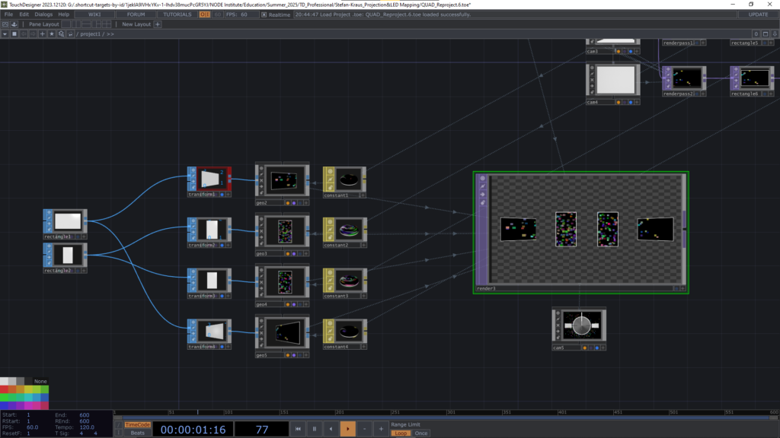Click the purple display flag on geo4
This screenshot has width=780, height=438.
(x=293, y=304)
